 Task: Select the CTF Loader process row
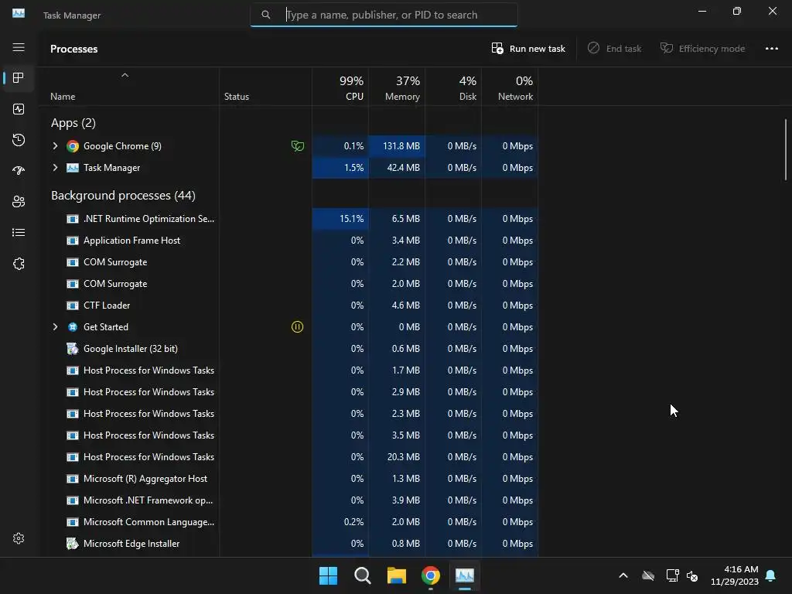(289, 305)
